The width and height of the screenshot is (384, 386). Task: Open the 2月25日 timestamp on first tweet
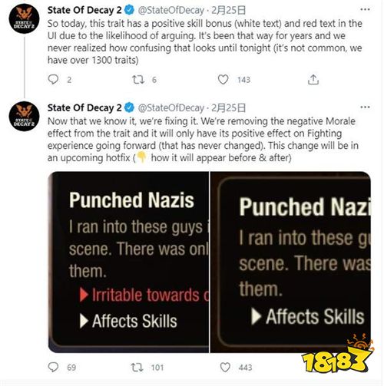[228, 10]
